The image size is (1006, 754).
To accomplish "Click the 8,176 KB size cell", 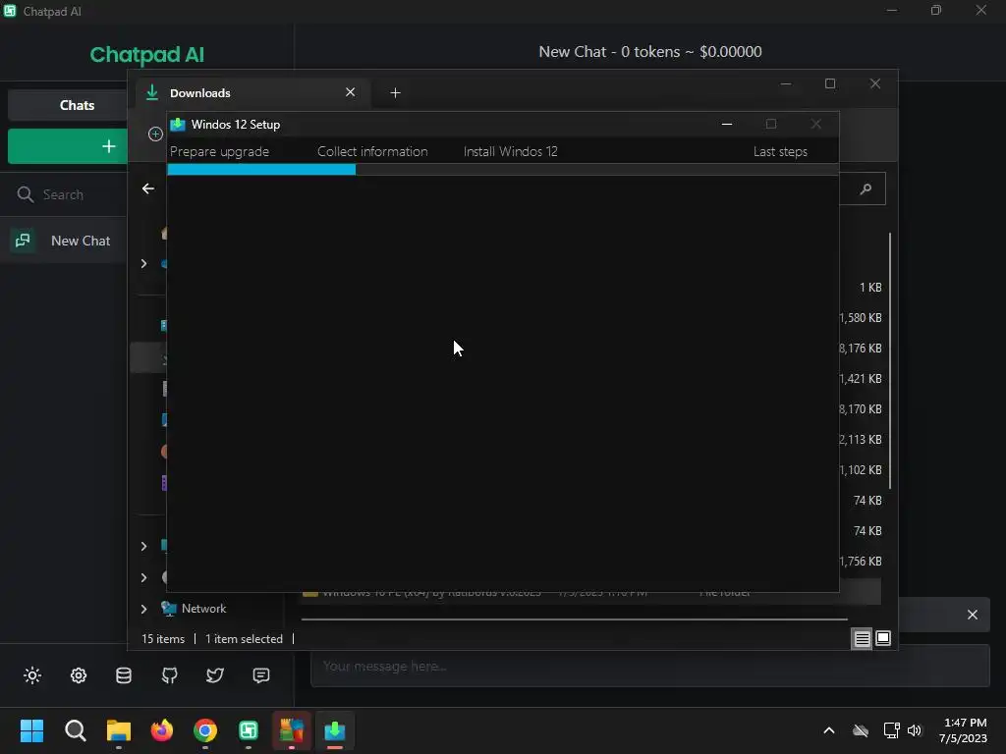I will click(x=861, y=349).
